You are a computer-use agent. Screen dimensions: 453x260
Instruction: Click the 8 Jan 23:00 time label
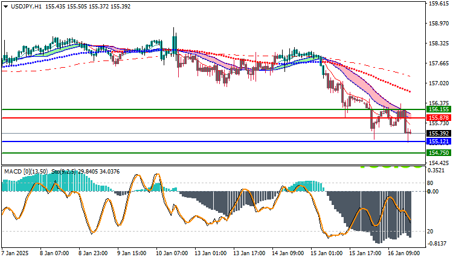point(93,253)
